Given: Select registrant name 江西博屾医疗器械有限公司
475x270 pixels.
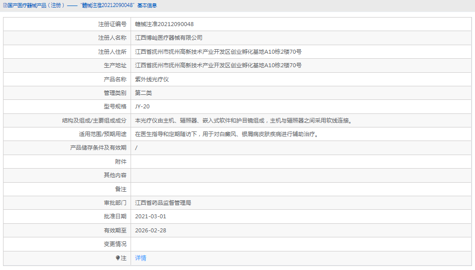Looking at the screenshot, I should (x=169, y=38).
